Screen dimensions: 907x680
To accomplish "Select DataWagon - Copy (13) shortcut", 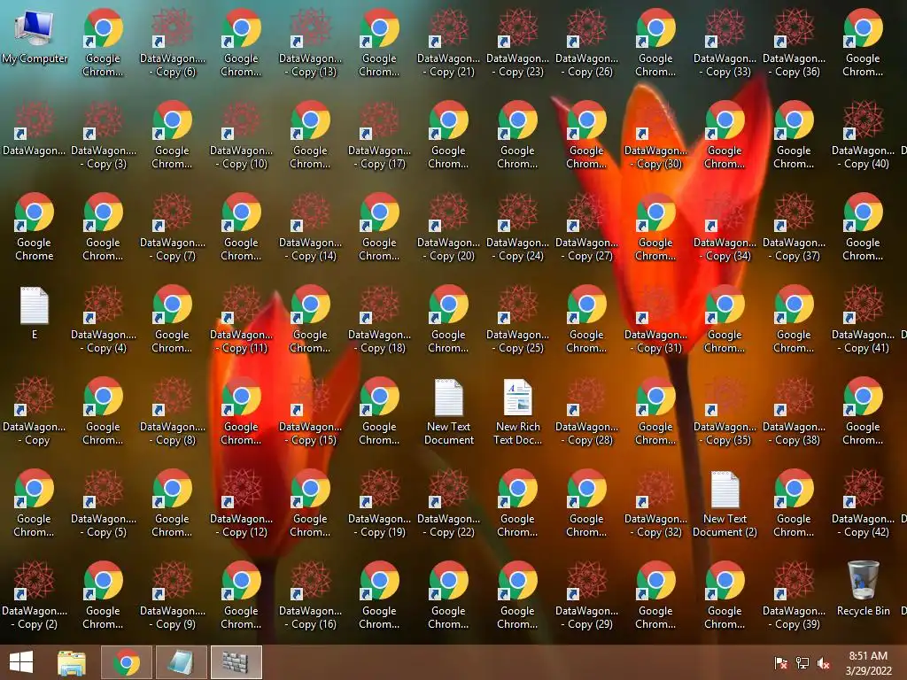I will pos(311,43).
